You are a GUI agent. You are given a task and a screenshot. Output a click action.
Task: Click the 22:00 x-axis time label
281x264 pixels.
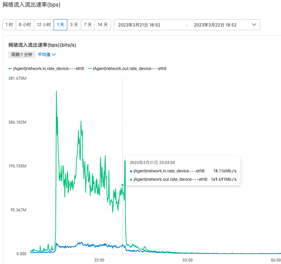pyautogui.click(x=100, y=260)
